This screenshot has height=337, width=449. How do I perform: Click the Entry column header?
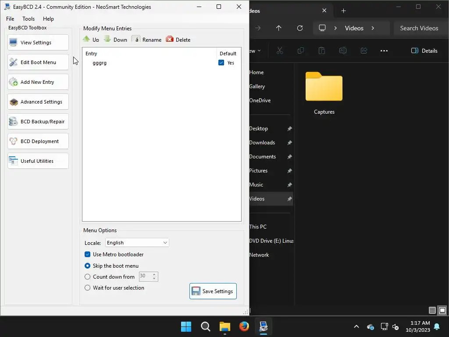(149, 54)
